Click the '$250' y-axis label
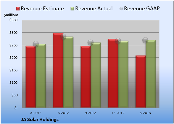The width and height of the screenshot is (174, 124). (x=13, y=45)
